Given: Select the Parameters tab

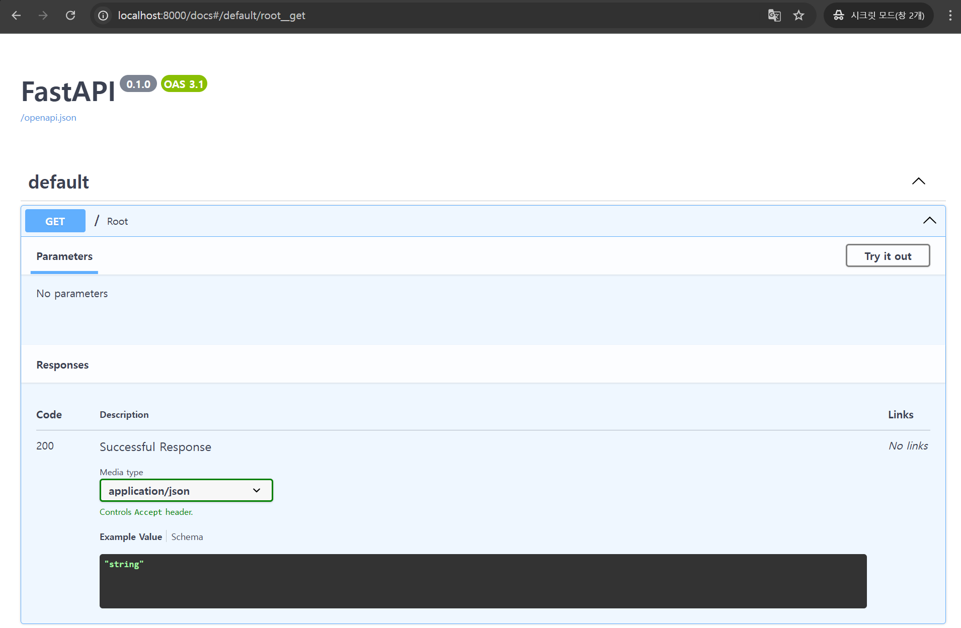Looking at the screenshot, I should pyautogui.click(x=64, y=256).
